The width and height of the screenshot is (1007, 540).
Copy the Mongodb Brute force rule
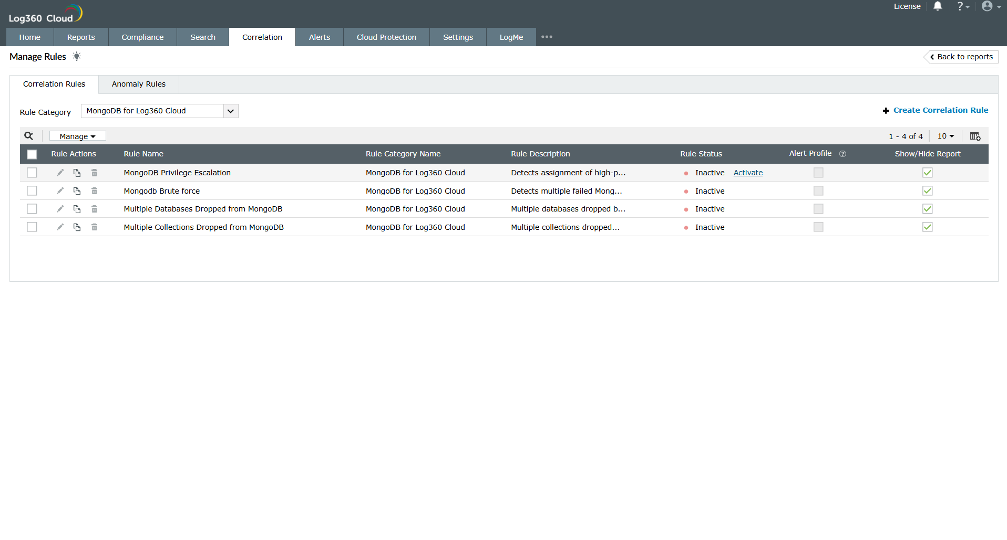tap(77, 190)
